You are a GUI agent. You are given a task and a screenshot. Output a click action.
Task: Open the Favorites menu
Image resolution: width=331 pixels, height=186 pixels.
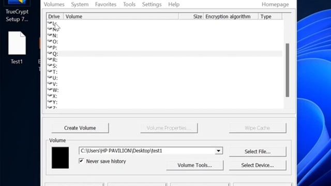click(x=106, y=5)
